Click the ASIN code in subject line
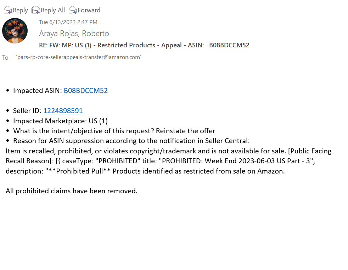 229,45
